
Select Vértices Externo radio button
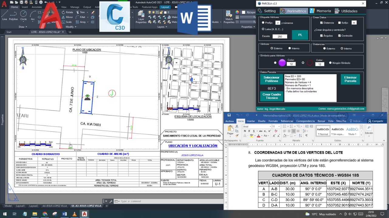(x=272, y=48)
